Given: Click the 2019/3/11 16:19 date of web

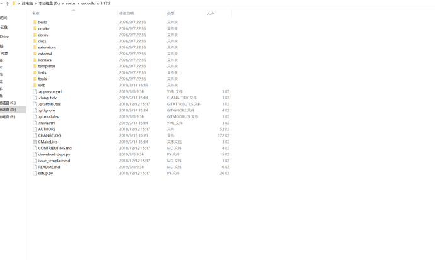Looking at the screenshot, I should (x=134, y=85).
